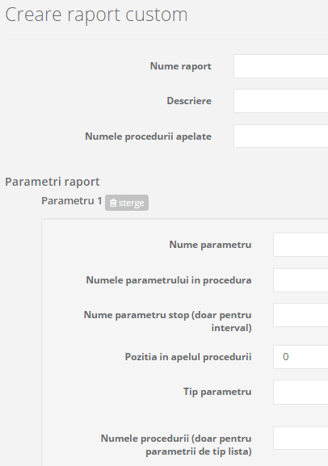328x466 pixels.
Task: Click into the Descriere input box
Action: (280, 101)
